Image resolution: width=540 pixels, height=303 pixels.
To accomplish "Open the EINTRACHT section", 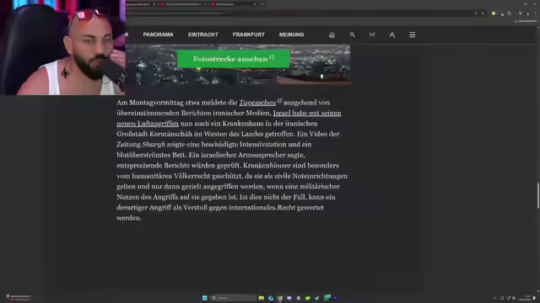I will 202,35.
